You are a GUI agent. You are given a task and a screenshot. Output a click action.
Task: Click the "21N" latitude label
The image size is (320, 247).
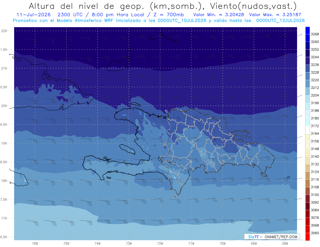click(5, 68)
